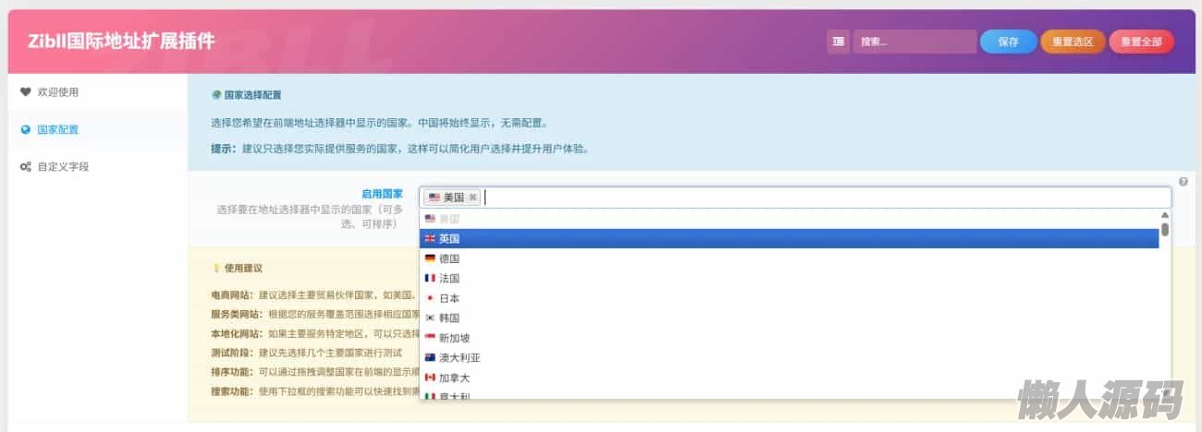Click the orange 重置选区 button

(x=1073, y=42)
